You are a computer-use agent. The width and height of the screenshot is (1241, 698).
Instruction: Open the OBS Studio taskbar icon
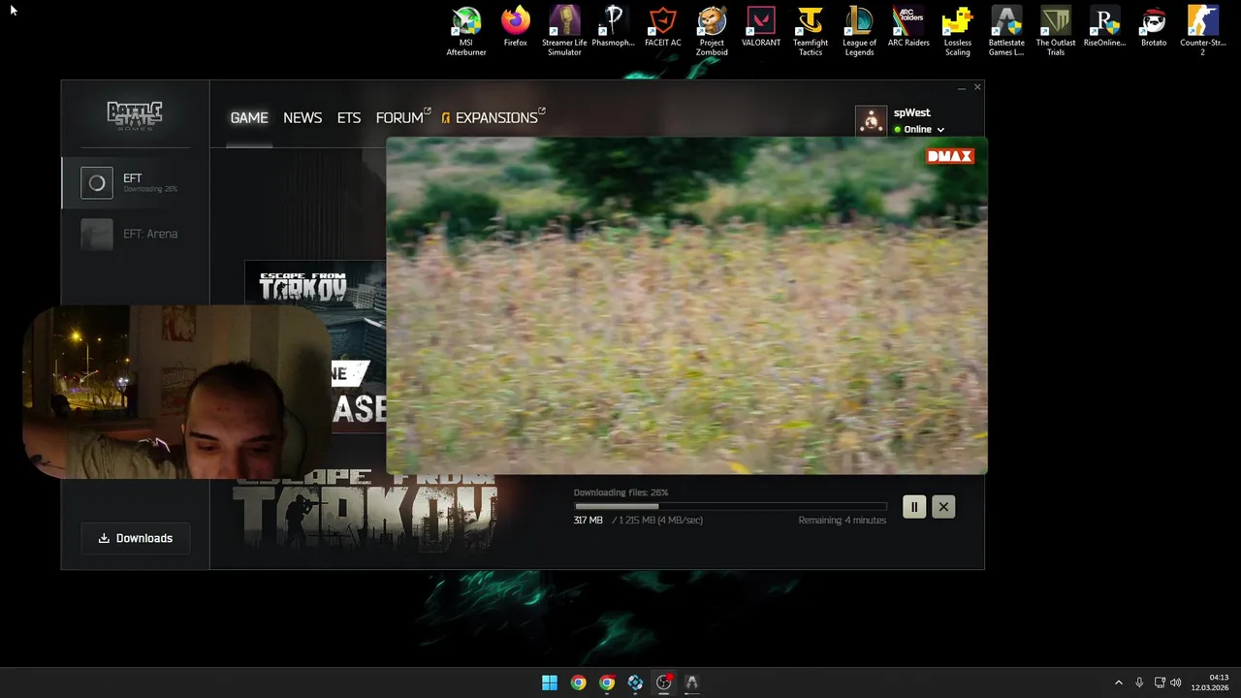tap(663, 682)
